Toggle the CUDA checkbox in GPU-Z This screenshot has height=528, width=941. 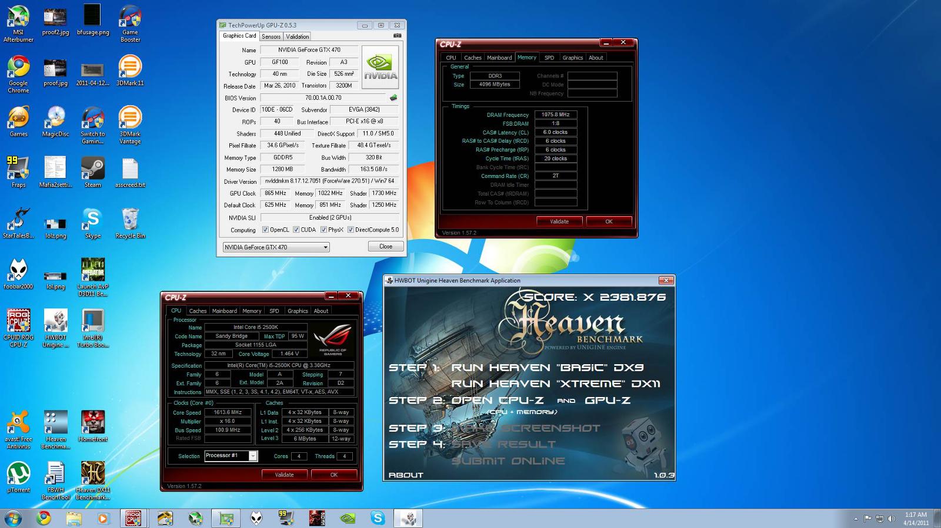coord(296,230)
